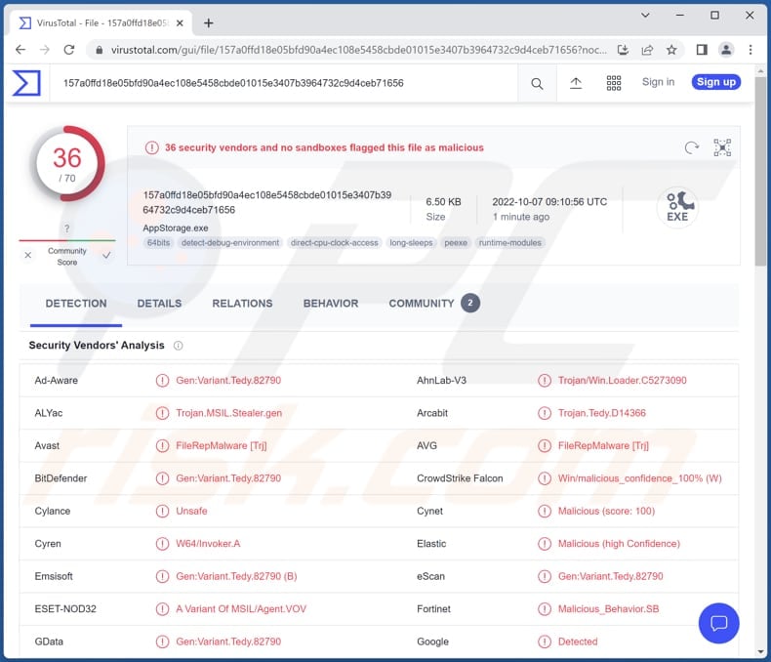Open the BEHAVIOR tab
The image size is (771, 662).
pyautogui.click(x=331, y=304)
